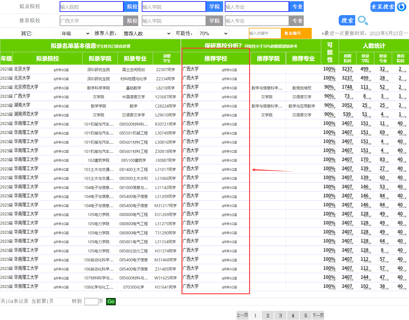Click the magnifying glass icon beside 搜索
This screenshot has width=409, height=320.
pyautogui.click(x=363, y=21)
